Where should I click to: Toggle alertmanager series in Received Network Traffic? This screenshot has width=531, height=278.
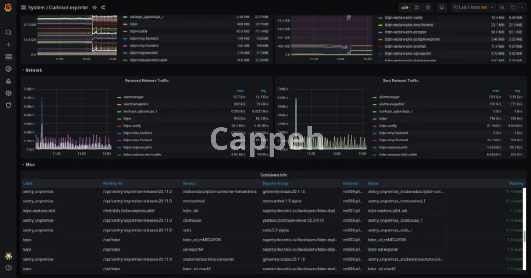click(x=134, y=97)
